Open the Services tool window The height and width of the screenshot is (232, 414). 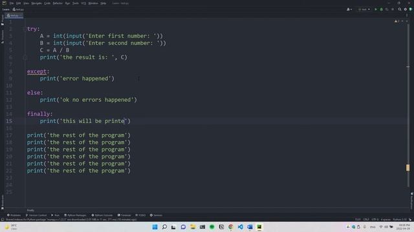click(x=156, y=215)
